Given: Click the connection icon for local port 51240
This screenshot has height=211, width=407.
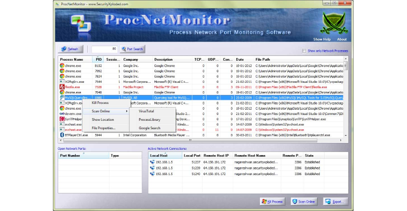Looking at the screenshot, I should click(152, 174).
